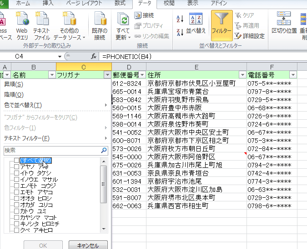Check the イトウ タケシ checkbox
The height and width of the screenshot is (249, 307).
point(16,173)
